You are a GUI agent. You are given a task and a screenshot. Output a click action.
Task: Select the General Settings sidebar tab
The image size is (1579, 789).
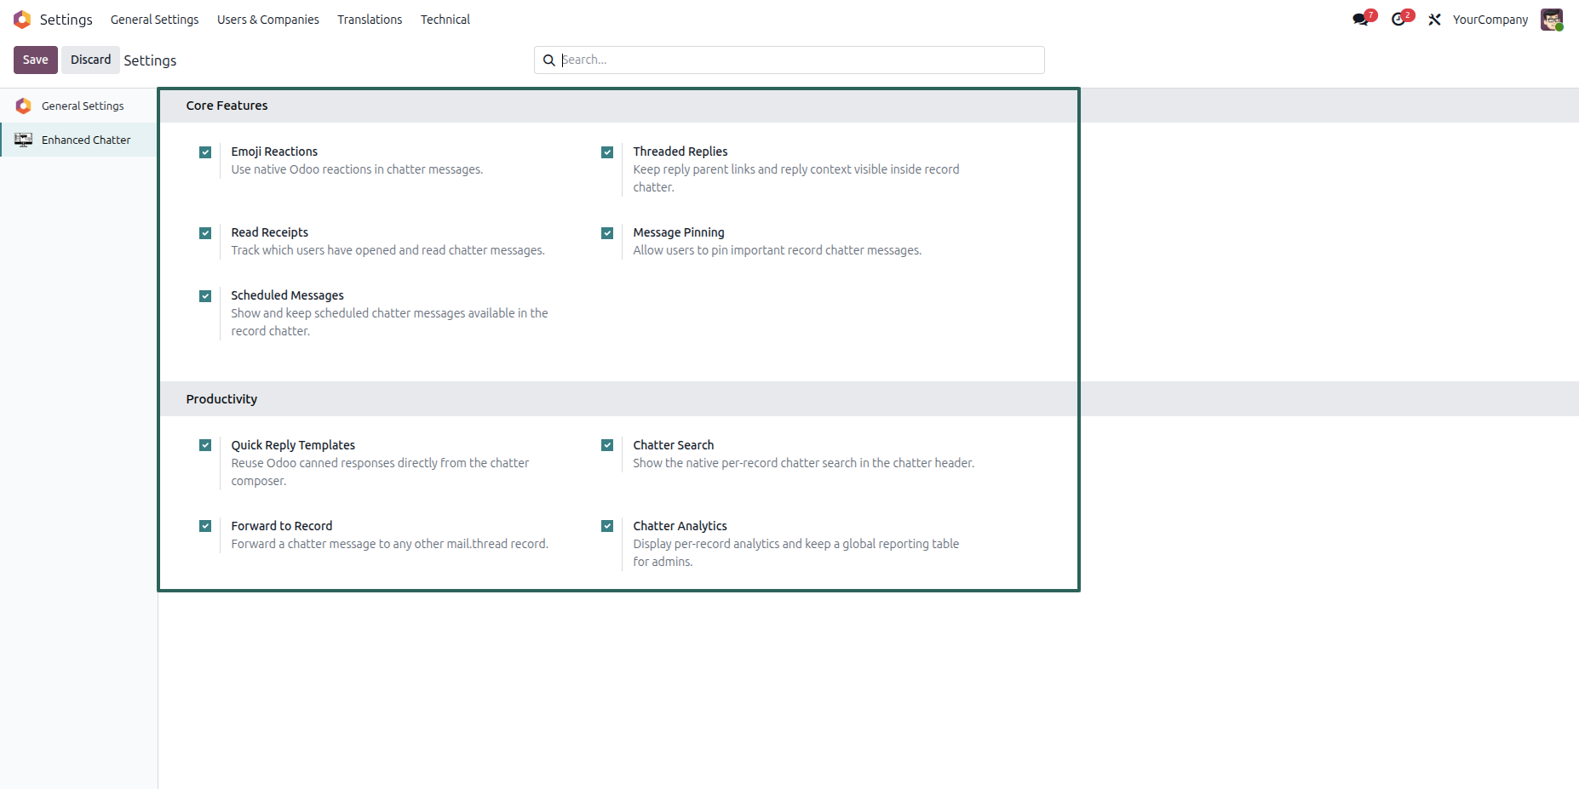pos(78,106)
